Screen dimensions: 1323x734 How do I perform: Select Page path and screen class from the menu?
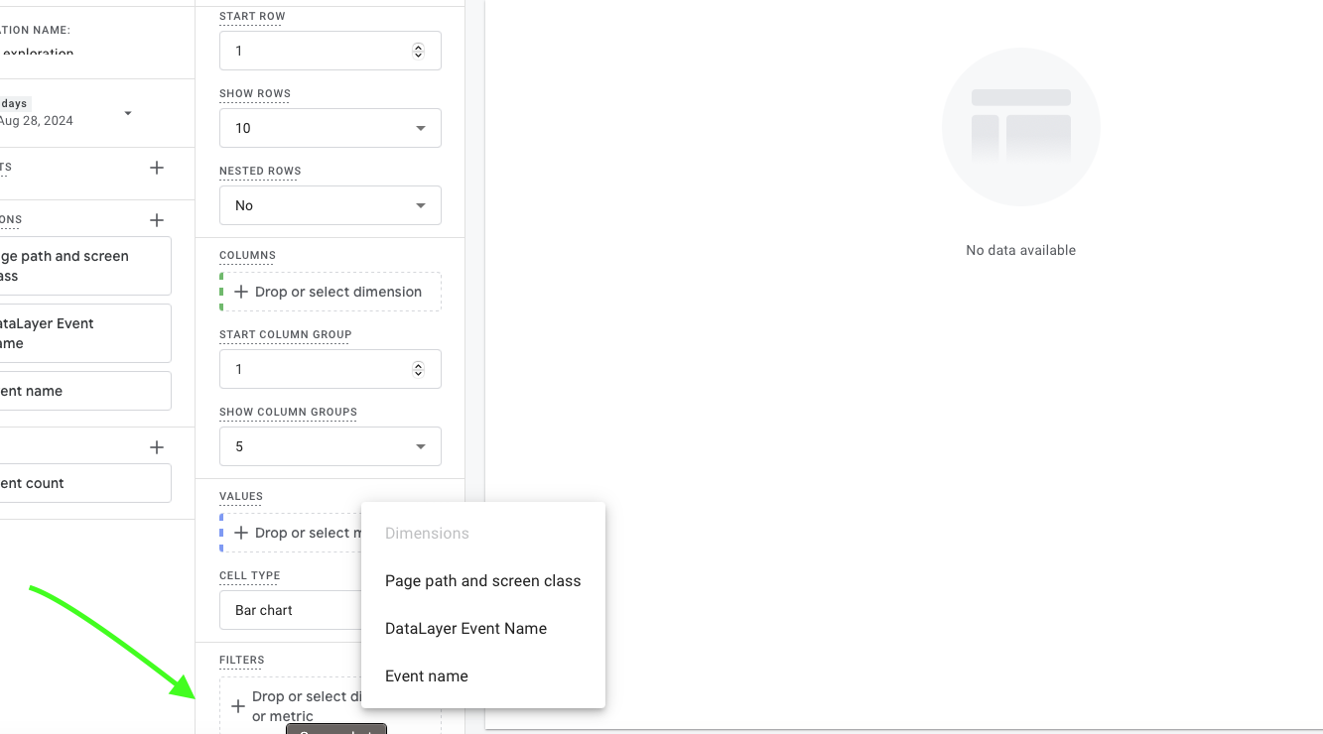coord(482,580)
